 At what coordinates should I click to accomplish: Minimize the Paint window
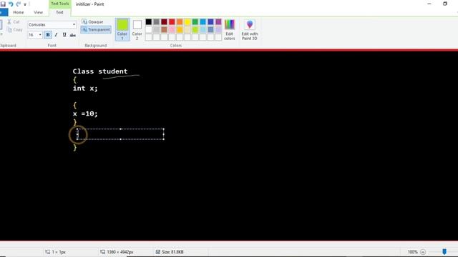coord(429,4)
